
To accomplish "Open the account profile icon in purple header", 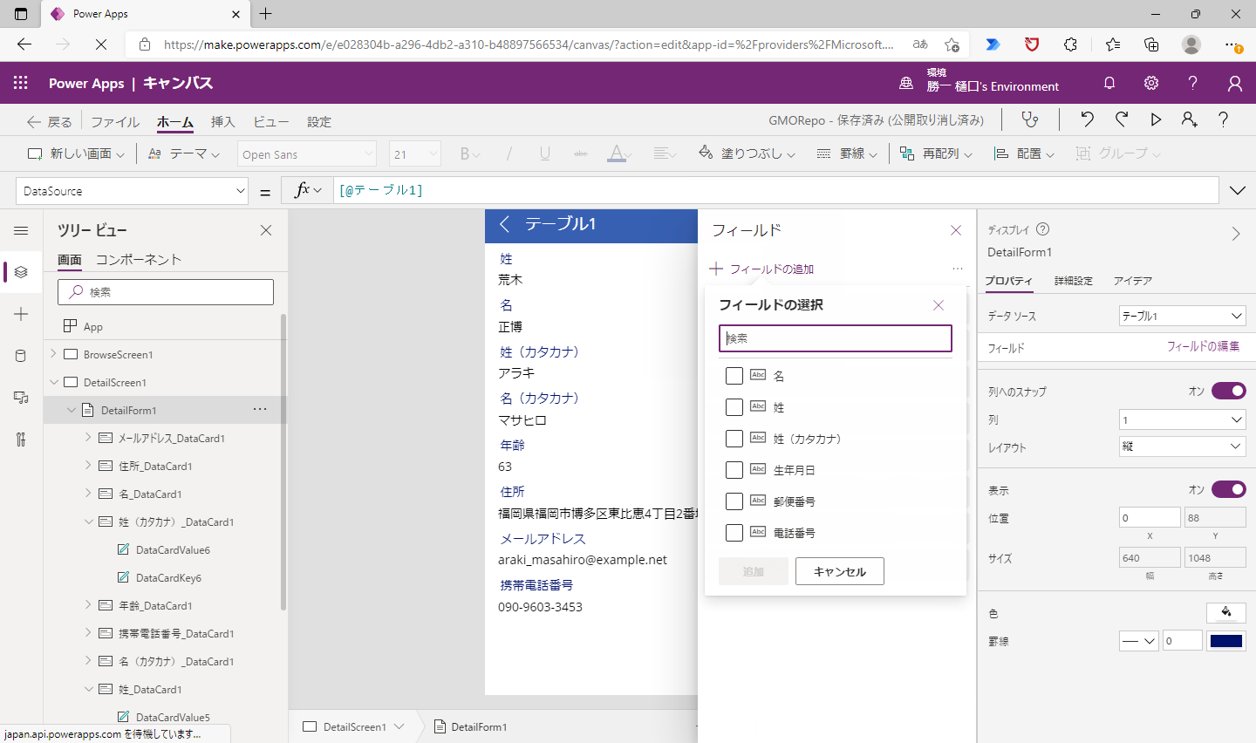I will point(1235,83).
